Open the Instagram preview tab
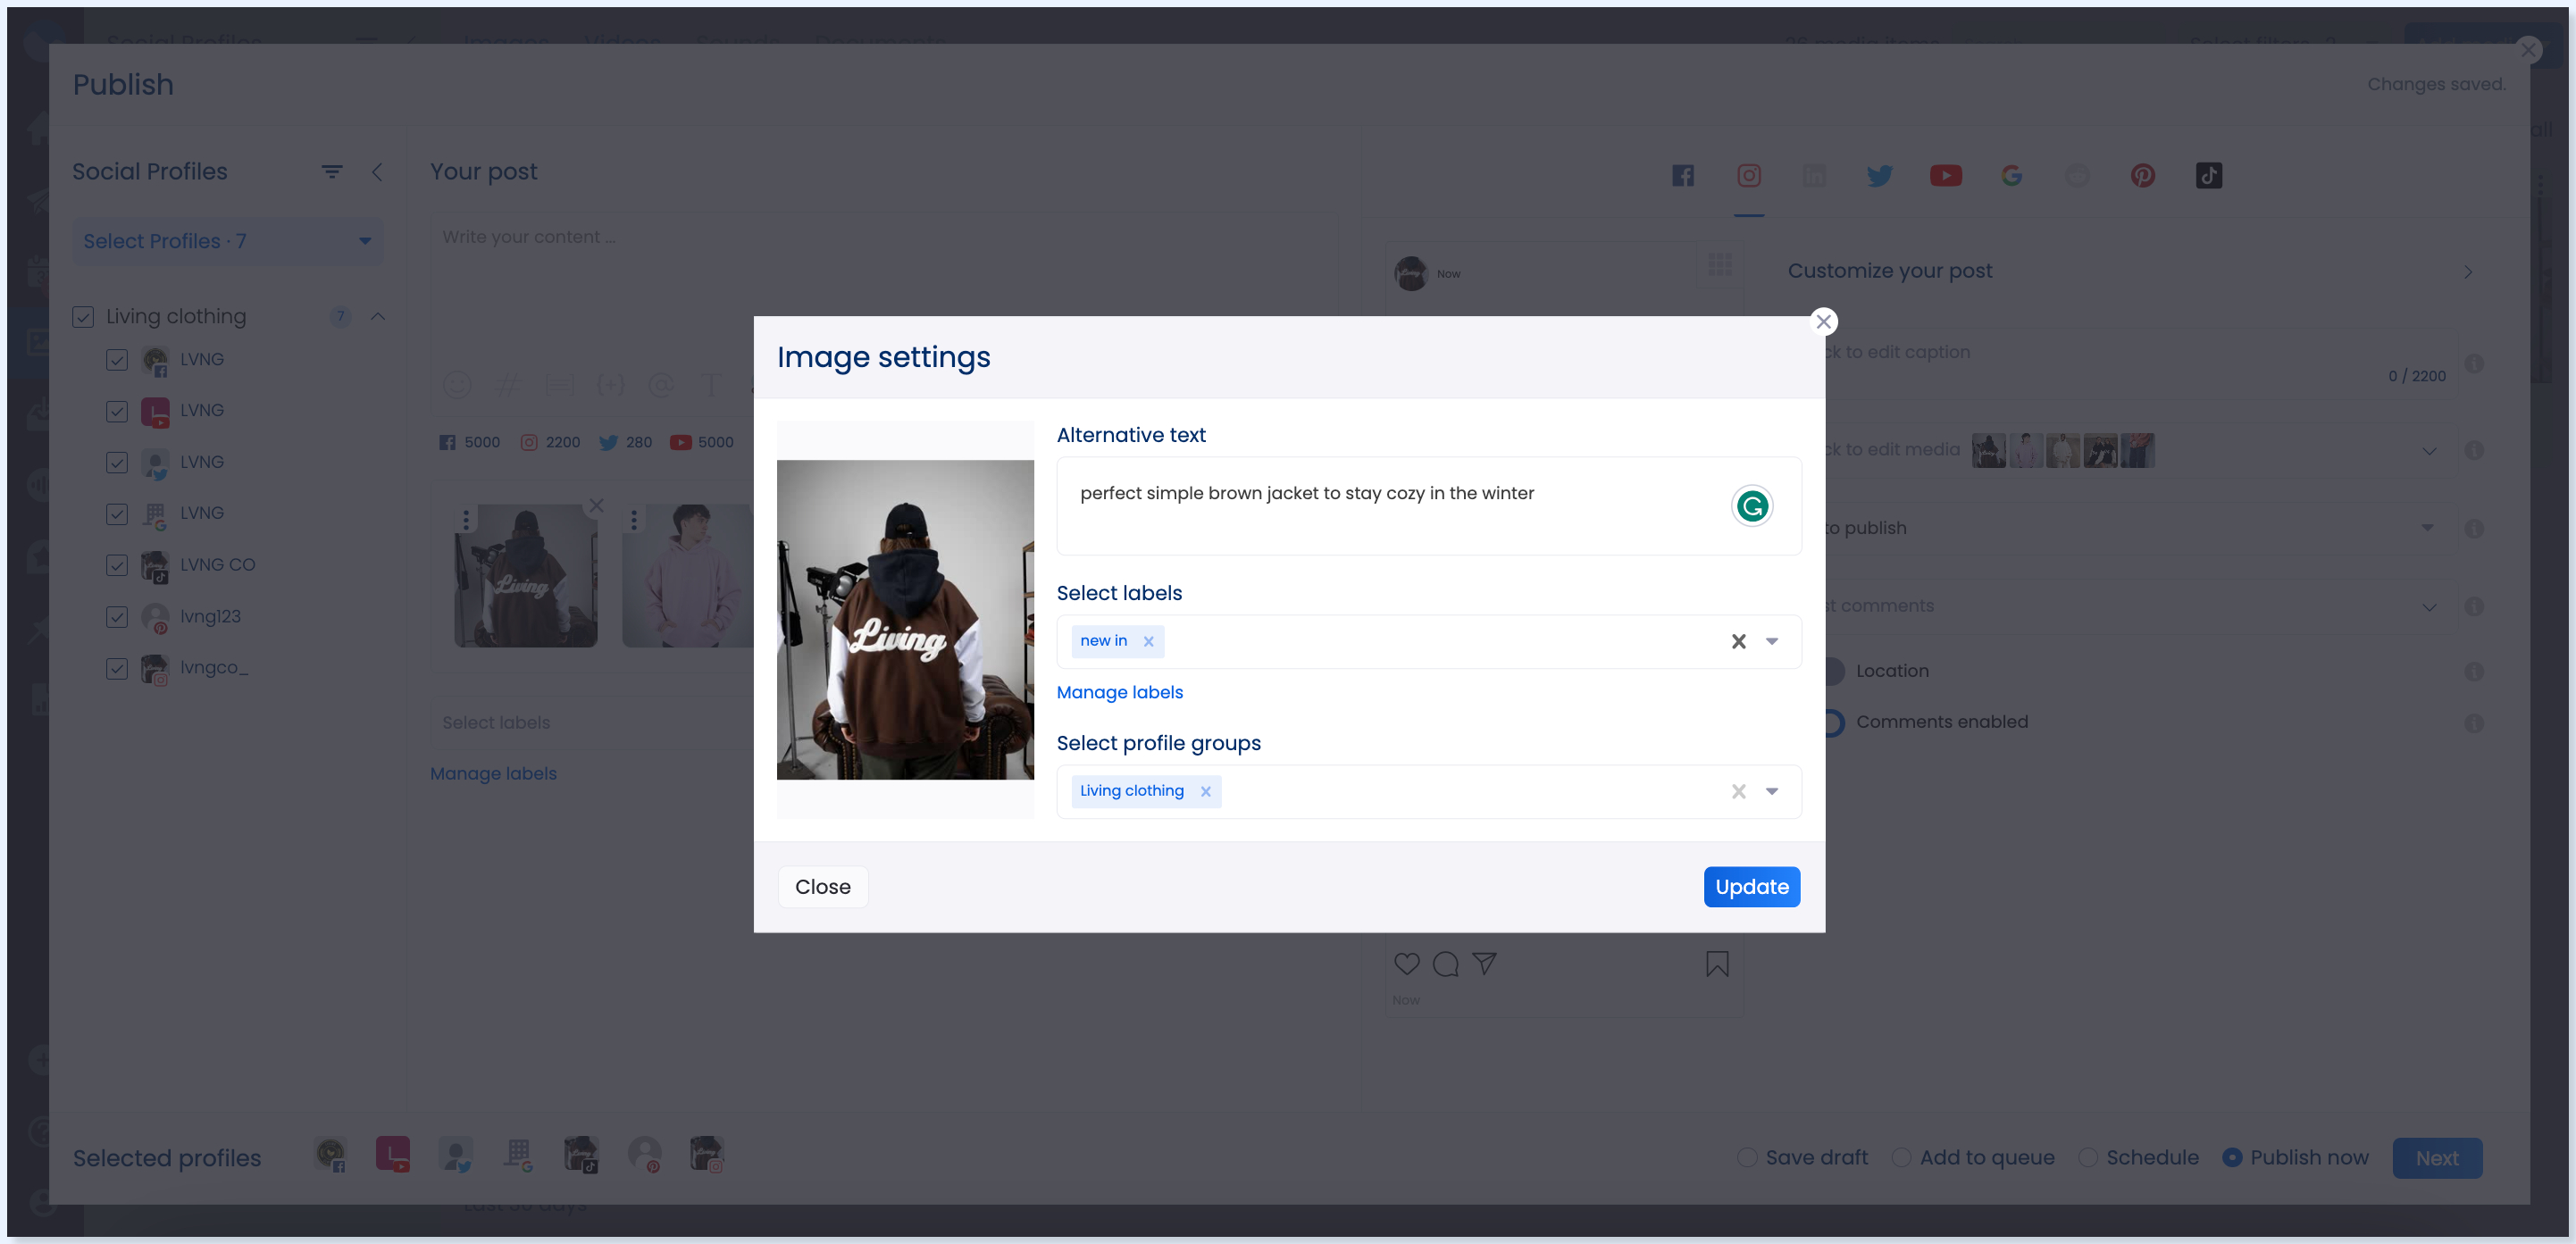 [x=1749, y=176]
